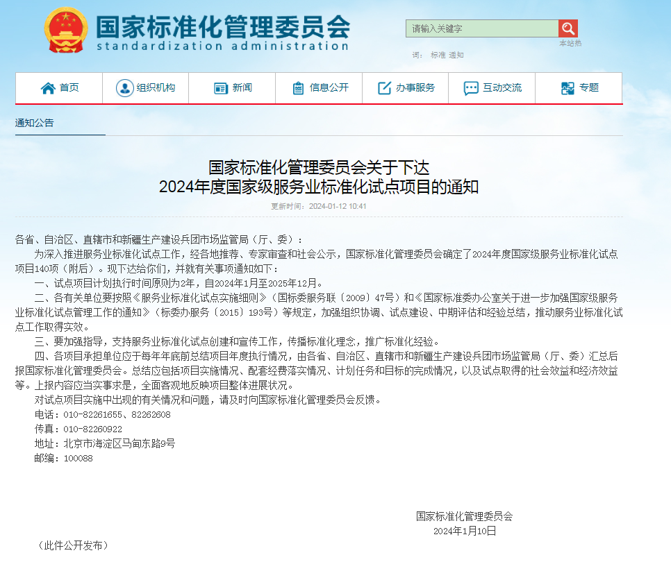Click the 本站热 label under search
This screenshot has height=562, width=671.
pyautogui.click(x=570, y=43)
